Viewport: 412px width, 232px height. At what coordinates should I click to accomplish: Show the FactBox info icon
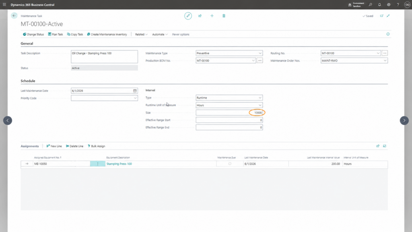point(388,34)
